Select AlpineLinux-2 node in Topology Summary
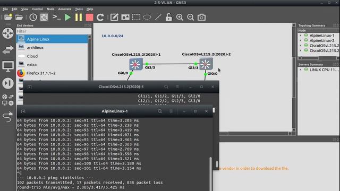The image size is (340, 191). coord(322,40)
